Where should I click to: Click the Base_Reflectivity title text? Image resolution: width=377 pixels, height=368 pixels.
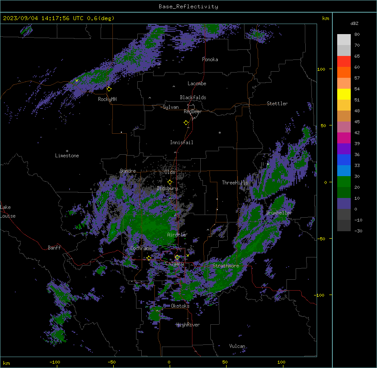pyautogui.click(x=188, y=7)
